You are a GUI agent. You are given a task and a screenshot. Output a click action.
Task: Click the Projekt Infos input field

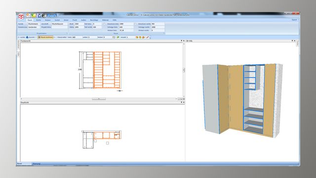point(60,27)
